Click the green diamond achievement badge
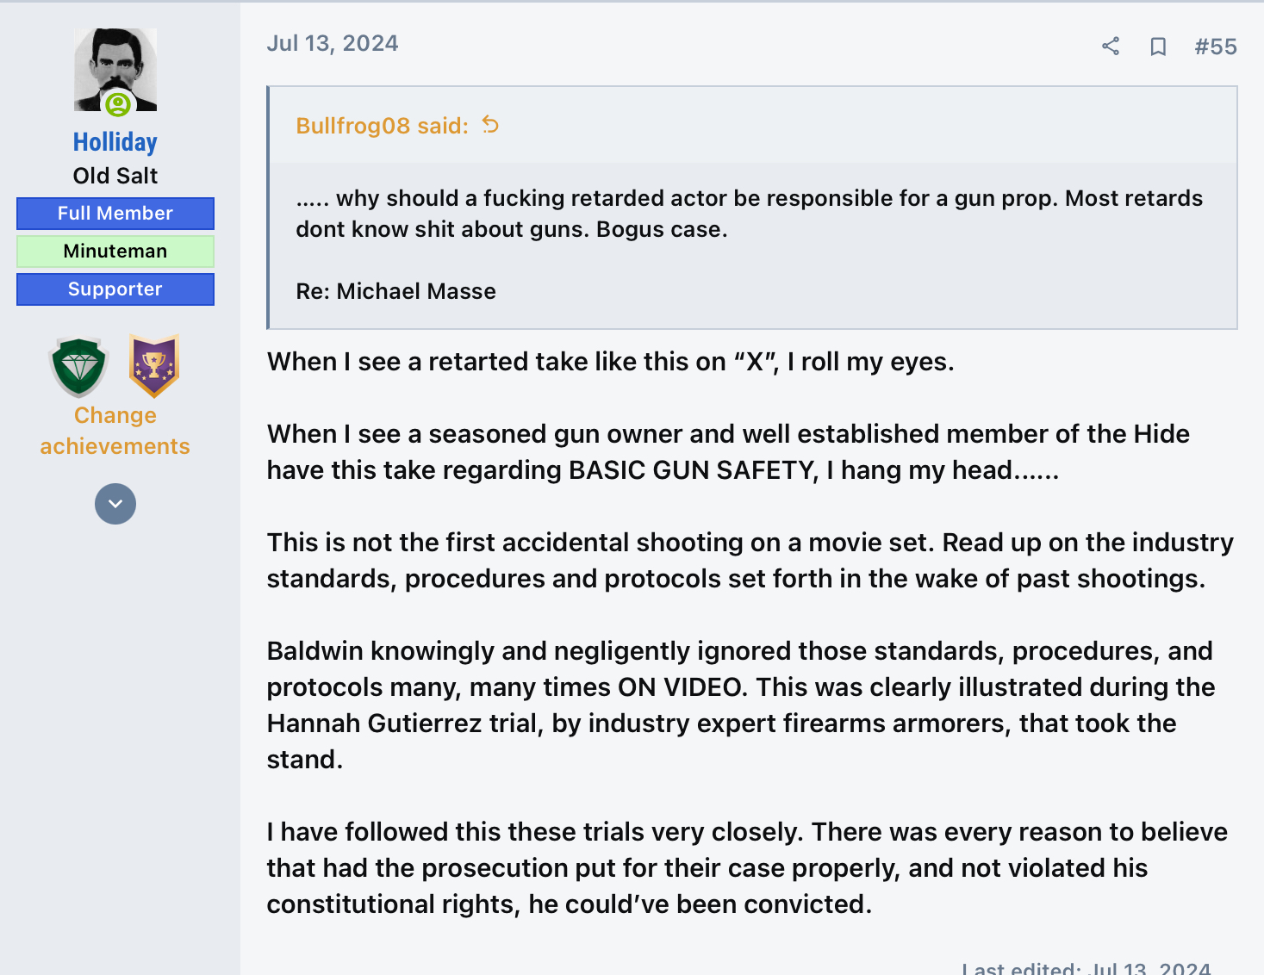Viewport: 1264px width, 975px height. pos(79,366)
